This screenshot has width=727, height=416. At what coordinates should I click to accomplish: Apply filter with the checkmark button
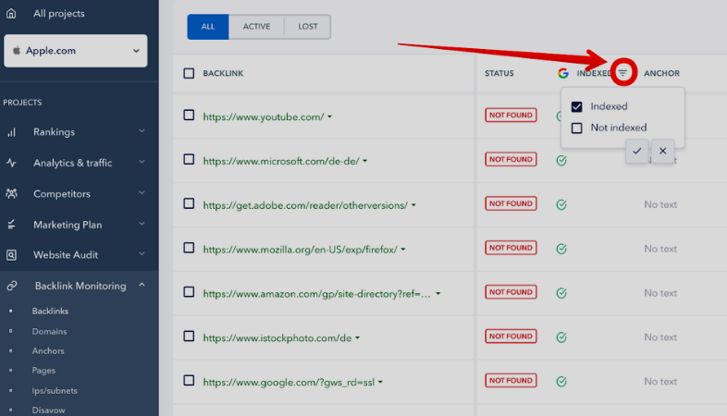(x=637, y=151)
